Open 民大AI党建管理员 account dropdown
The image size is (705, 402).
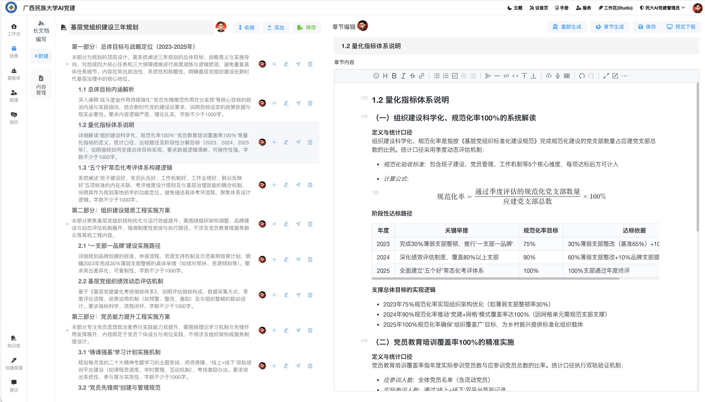pos(662,8)
